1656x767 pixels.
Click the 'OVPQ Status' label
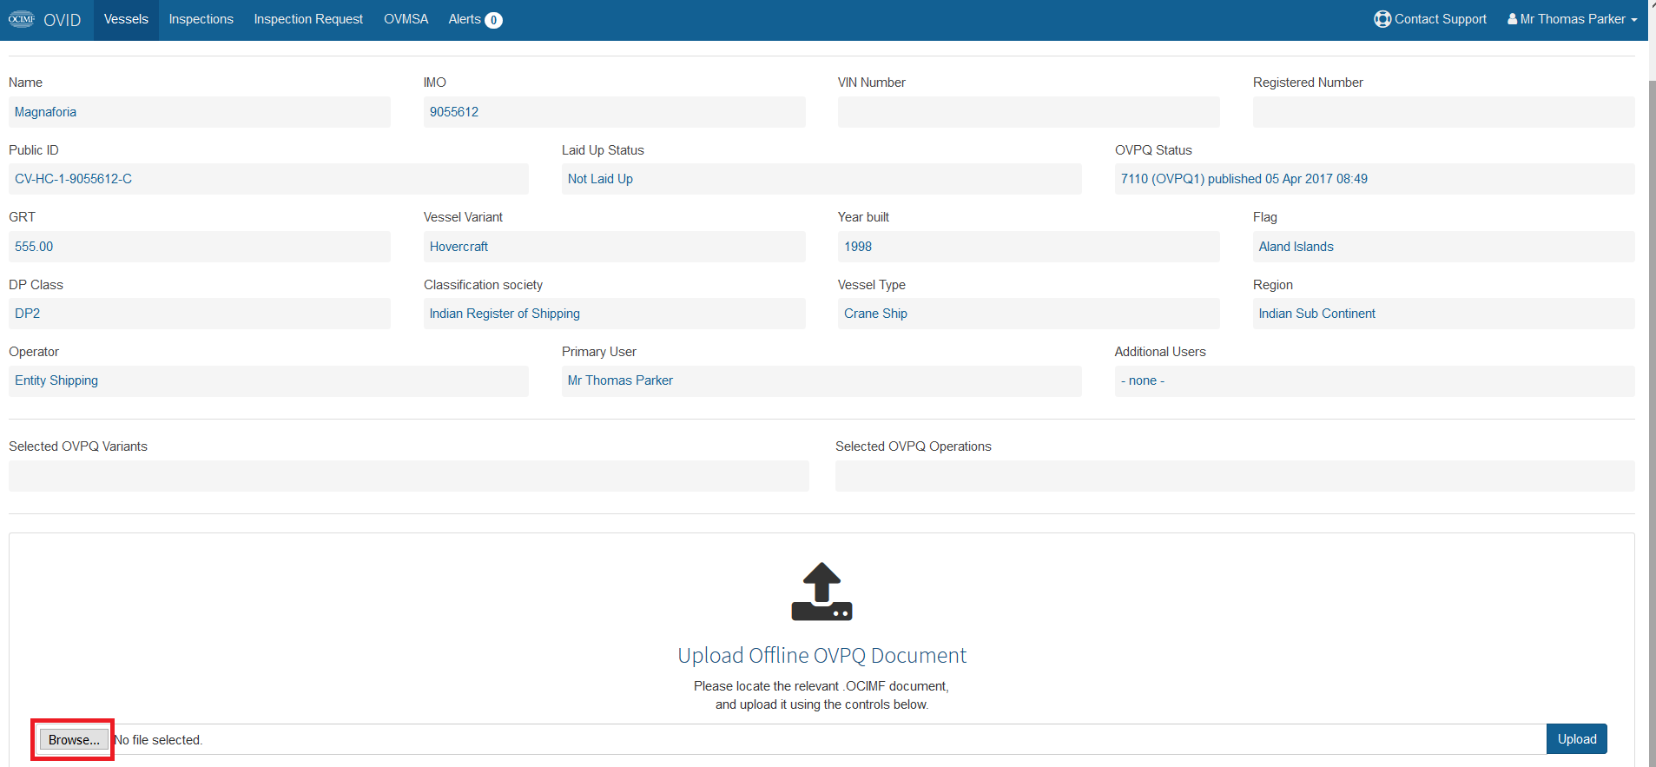click(x=1153, y=150)
